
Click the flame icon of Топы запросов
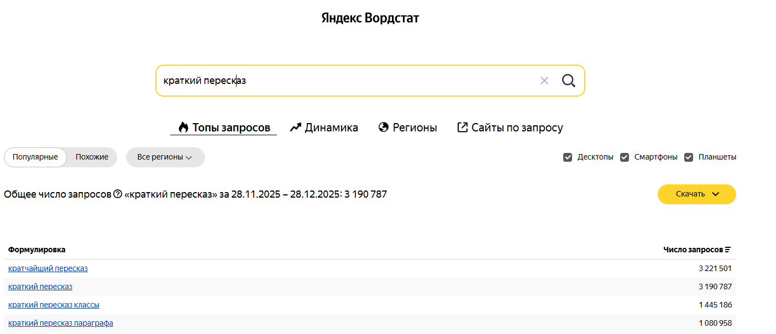point(183,128)
